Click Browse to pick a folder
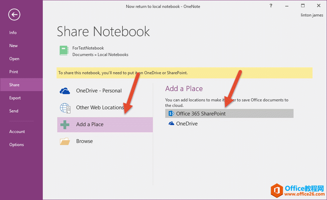The image size is (327, 200). 105,142
